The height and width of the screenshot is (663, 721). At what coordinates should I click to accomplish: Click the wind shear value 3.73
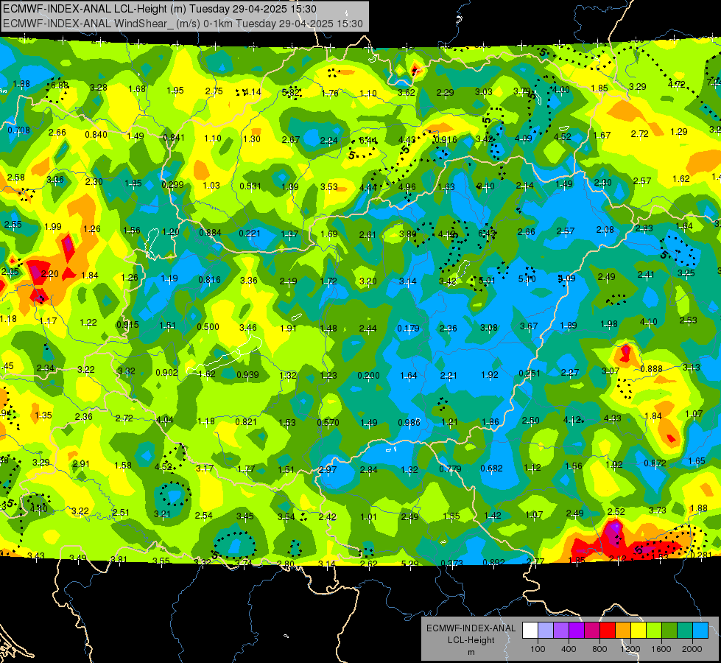pyautogui.click(x=658, y=510)
